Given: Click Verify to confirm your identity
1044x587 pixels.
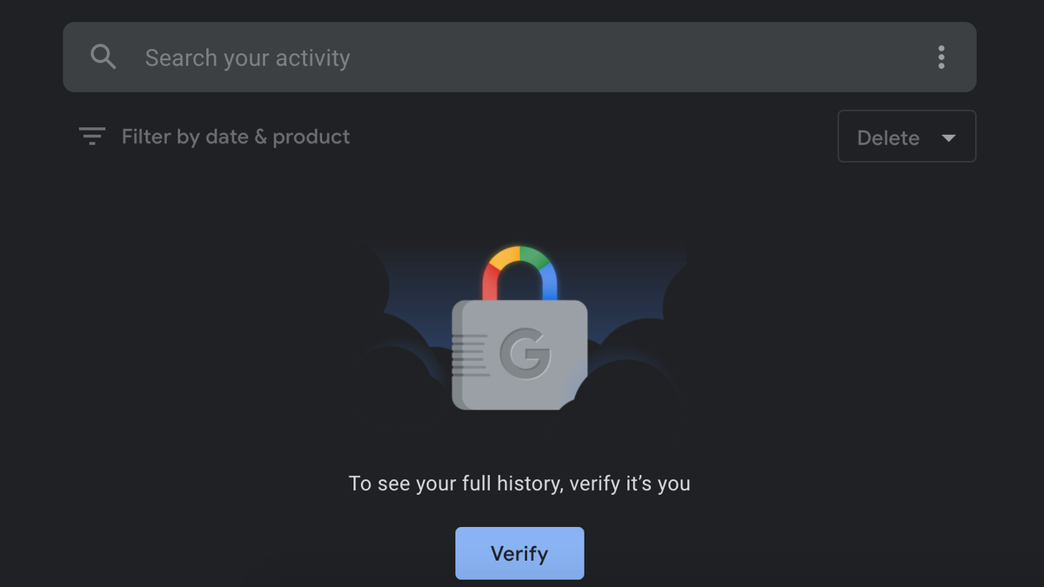Looking at the screenshot, I should pos(519,553).
